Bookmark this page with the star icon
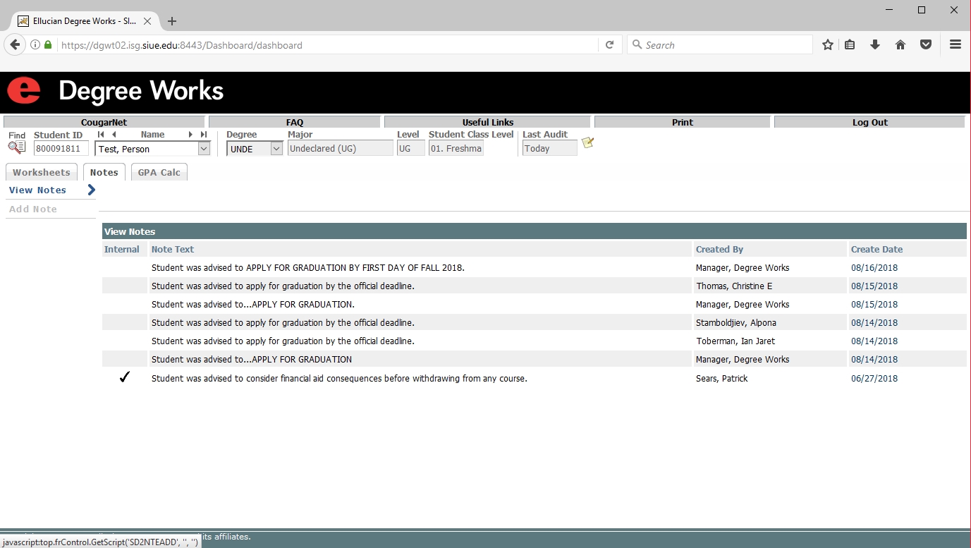The image size is (971, 548). (828, 45)
